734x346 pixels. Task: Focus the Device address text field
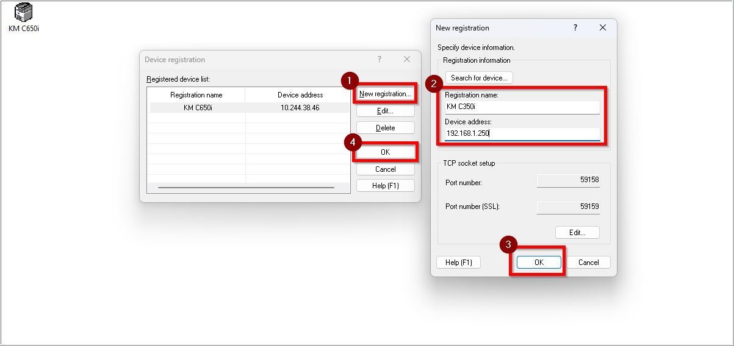point(522,133)
